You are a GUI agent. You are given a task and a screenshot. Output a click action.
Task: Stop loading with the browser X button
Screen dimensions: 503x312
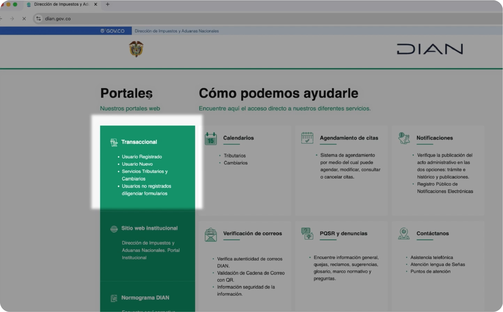(x=24, y=19)
